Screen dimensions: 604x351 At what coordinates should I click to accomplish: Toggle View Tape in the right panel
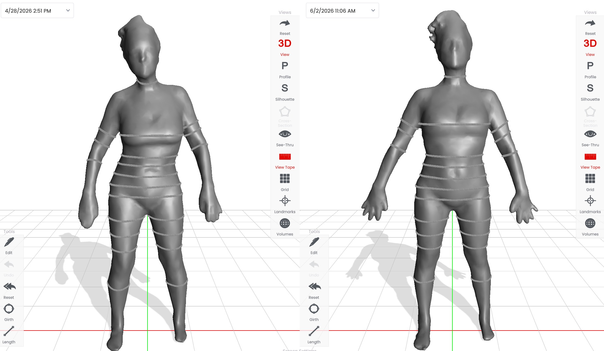pyautogui.click(x=590, y=161)
